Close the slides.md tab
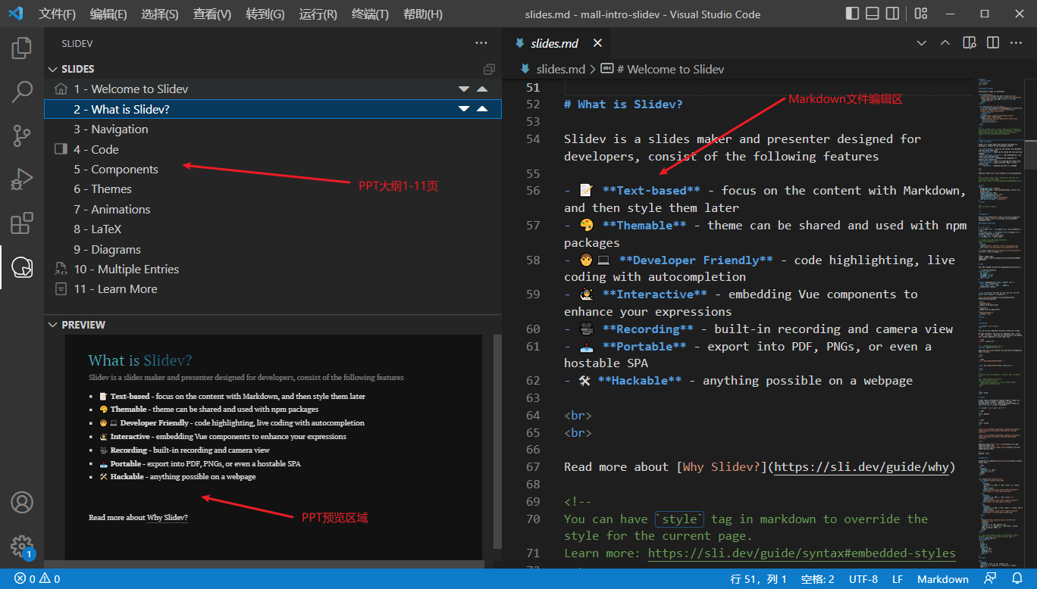The height and width of the screenshot is (589, 1037). [597, 43]
